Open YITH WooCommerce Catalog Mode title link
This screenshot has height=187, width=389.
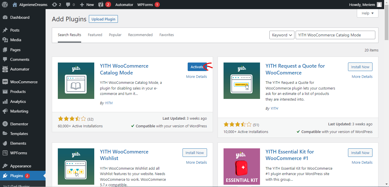[124, 69]
